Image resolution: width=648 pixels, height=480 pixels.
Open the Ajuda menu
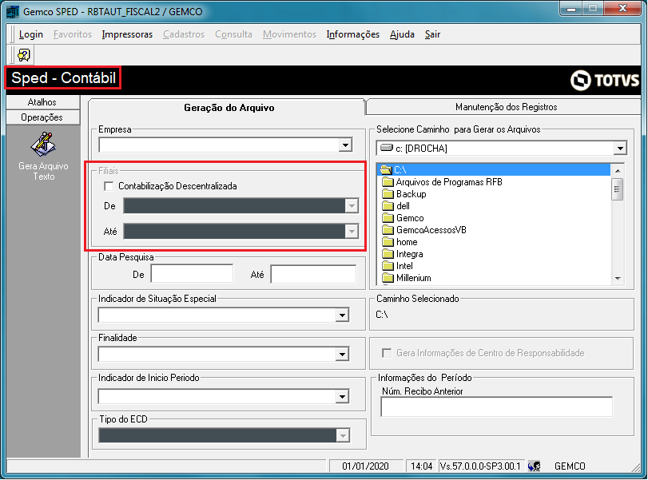(402, 34)
